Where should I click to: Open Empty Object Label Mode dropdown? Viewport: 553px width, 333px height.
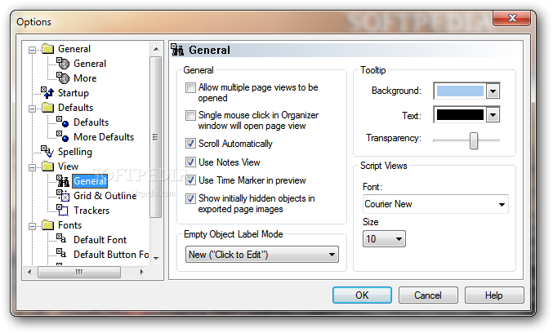point(262,255)
